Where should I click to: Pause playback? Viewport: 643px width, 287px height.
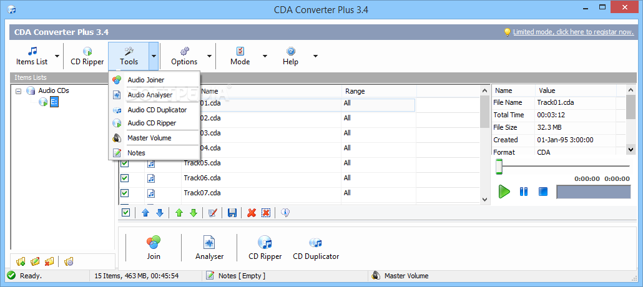click(x=524, y=192)
